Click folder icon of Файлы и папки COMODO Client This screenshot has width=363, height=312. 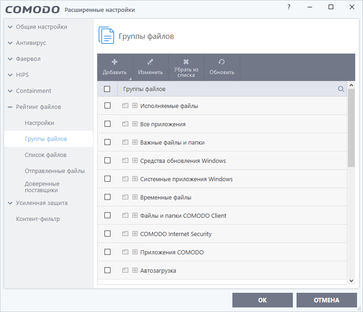coord(125,215)
